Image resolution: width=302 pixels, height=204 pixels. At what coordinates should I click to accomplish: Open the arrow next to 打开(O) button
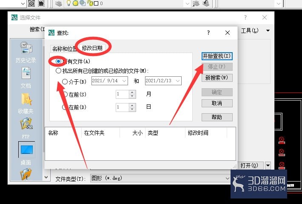click(268, 165)
